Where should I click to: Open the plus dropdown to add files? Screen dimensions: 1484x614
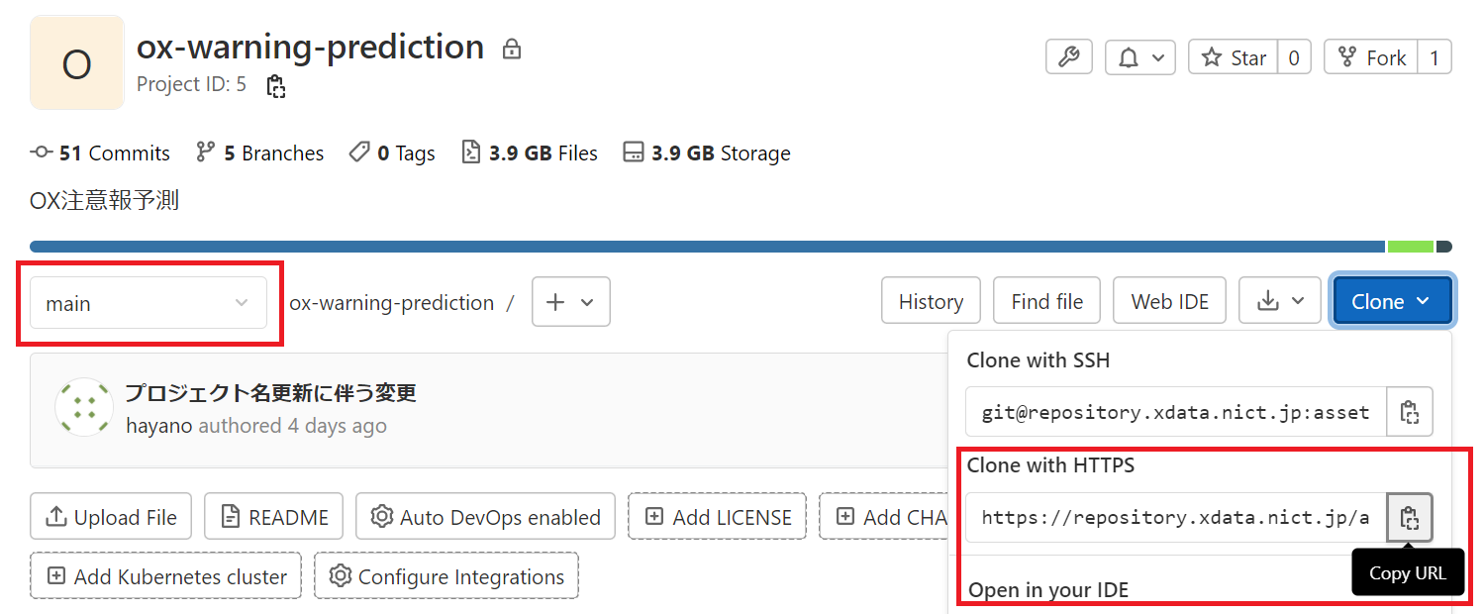tap(570, 302)
